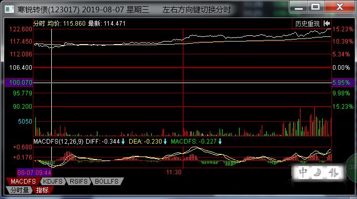357x199 pixels.
Task: Click the 08-07 09:44 cursor time label
Action: 34,173
